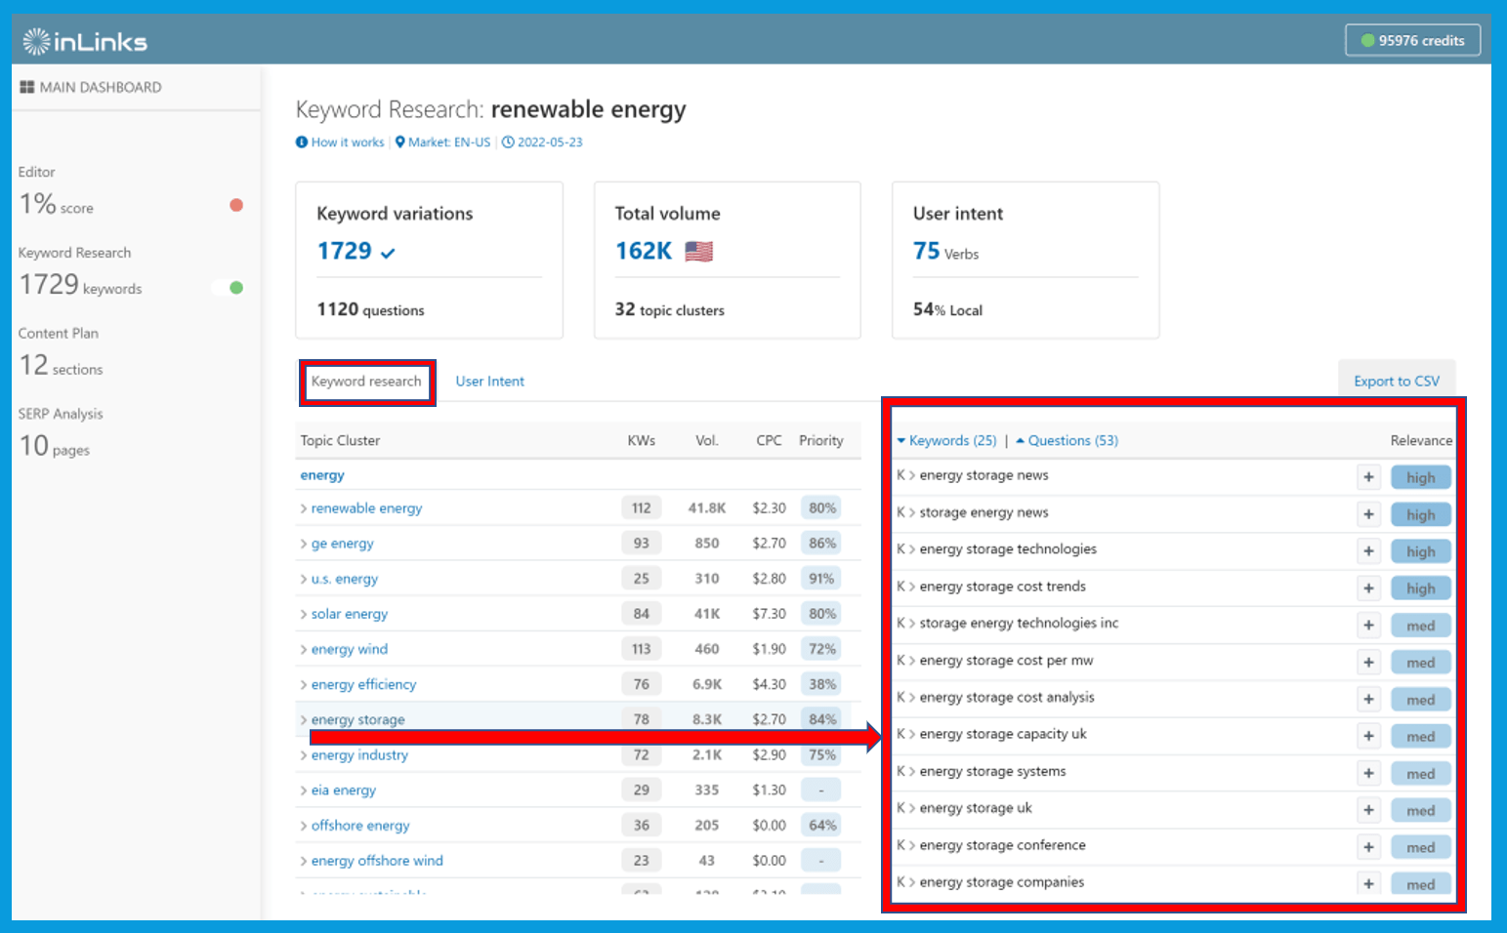Click the Market location pin icon
The image size is (1507, 933).
400,142
